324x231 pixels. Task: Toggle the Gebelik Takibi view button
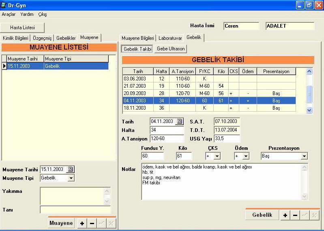[137, 49]
